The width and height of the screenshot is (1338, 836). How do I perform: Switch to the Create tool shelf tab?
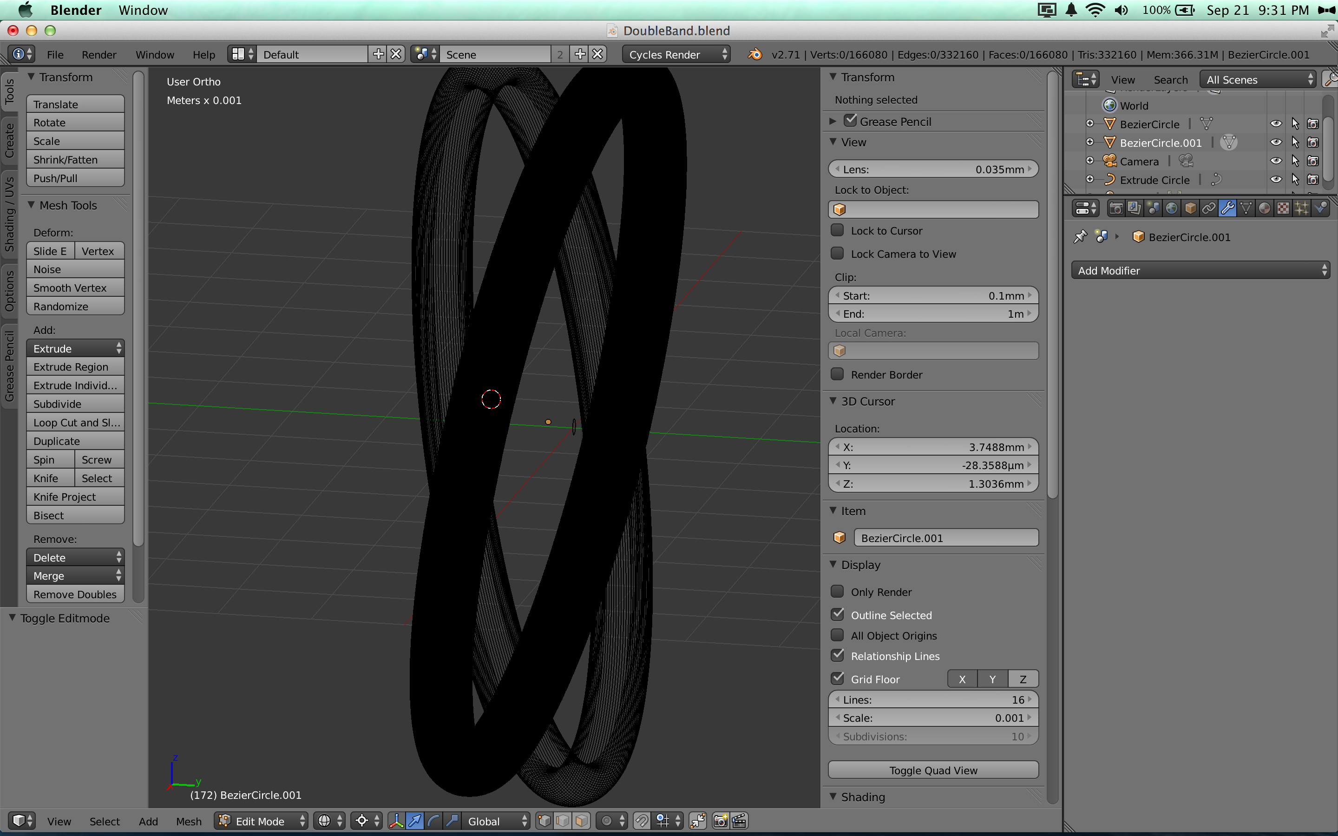coord(9,140)
